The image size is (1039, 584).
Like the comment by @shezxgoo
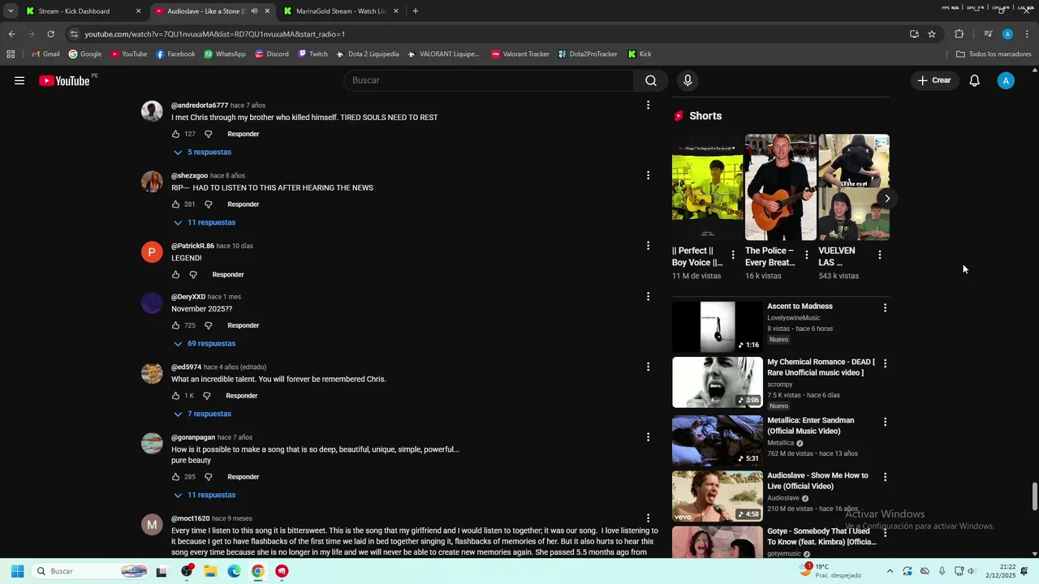tap(175, 204)
